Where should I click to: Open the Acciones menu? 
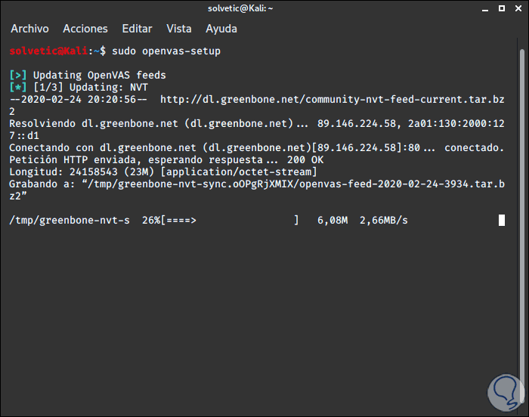[x=85, y=29]
